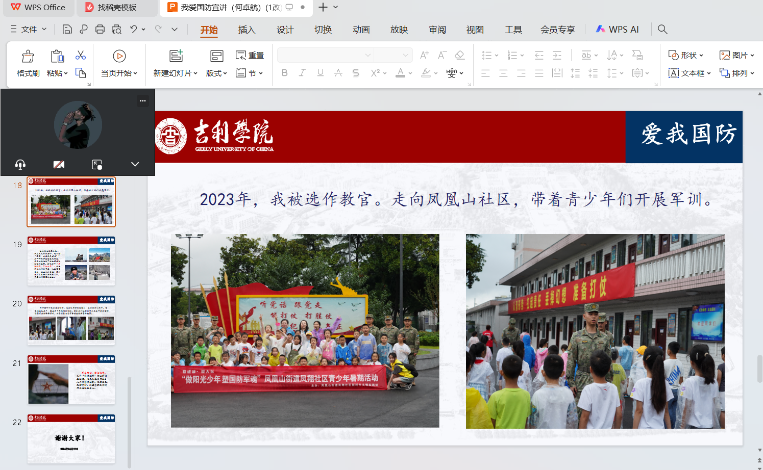
Task: Click the Save icon in quick toolbar
Action: [x=67, y=29]
